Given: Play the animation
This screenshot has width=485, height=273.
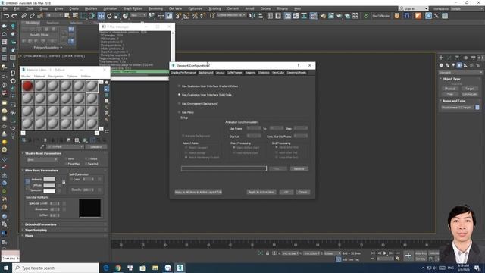Looking at the screenshot, I should click(x=385, y=253).
